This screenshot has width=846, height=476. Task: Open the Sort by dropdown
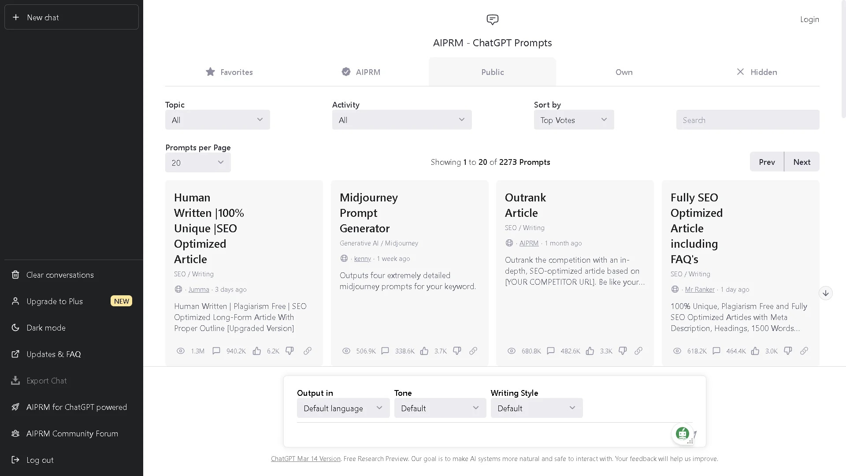pyautogui.click(x=574, y=120)
